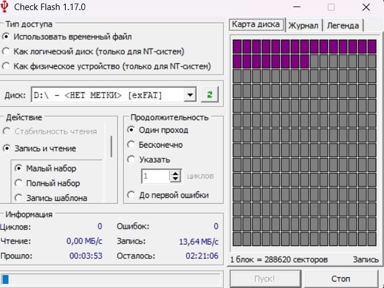This screenshot has height=288, width=384.
Task: Select 'Использовать временный файл' access type
Action: (x=7, y=37)
